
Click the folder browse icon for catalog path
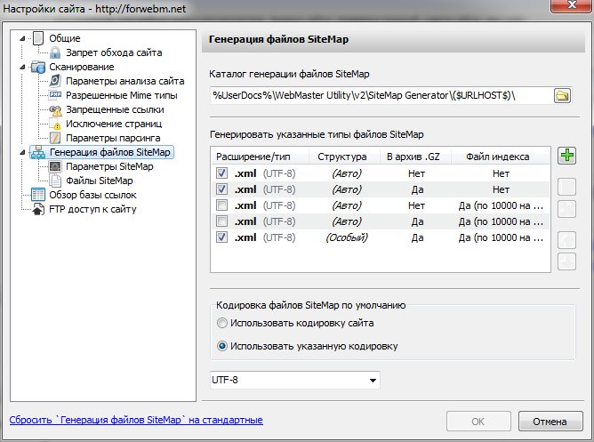tap(561, 95)
